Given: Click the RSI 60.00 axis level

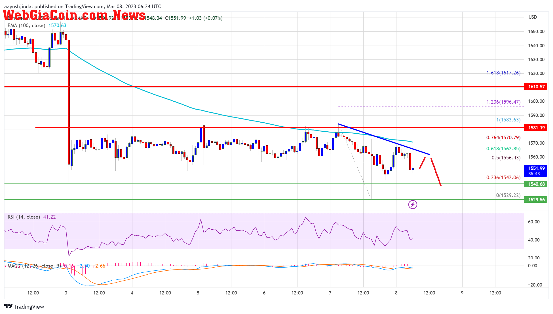Looking at the screenshot, I should 534,222.
